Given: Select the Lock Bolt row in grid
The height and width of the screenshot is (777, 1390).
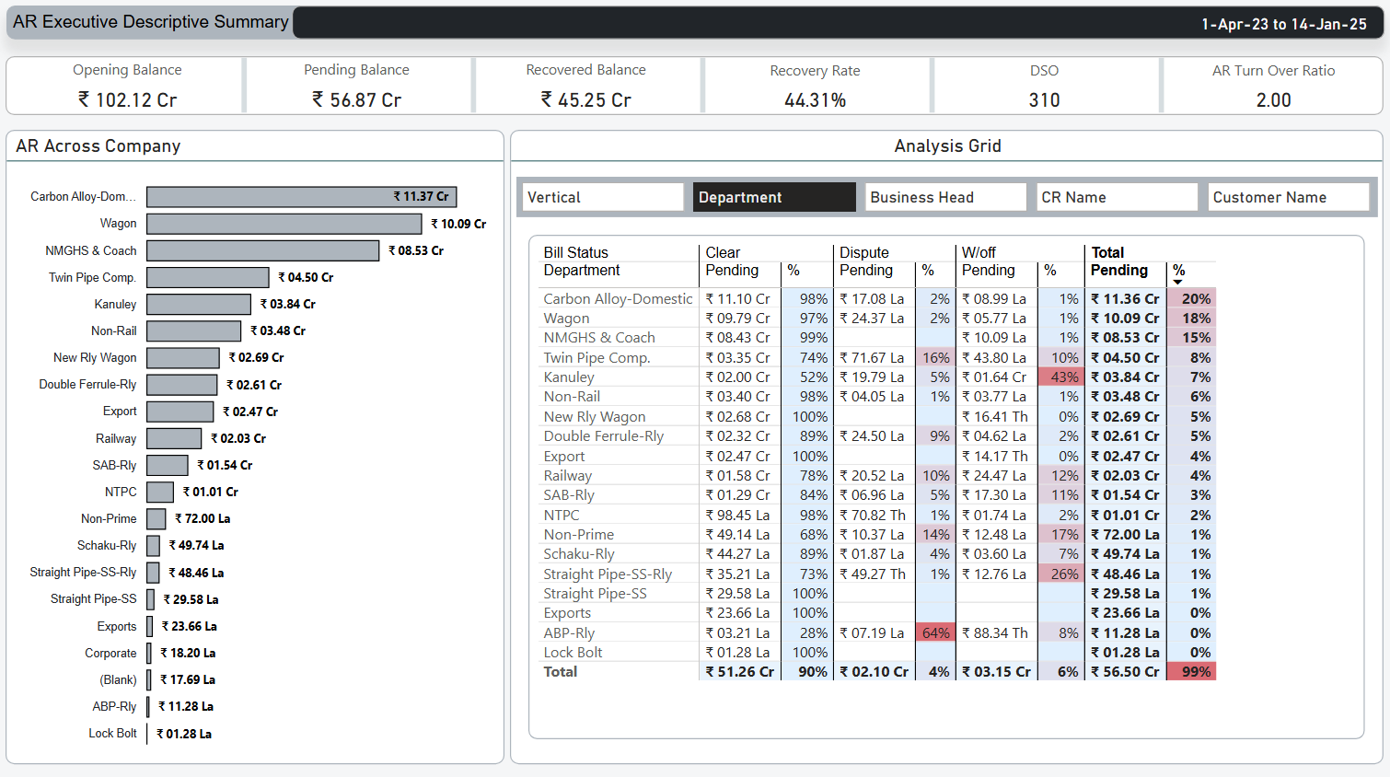Looking at the screenshot, I should (x=878, y=652).
